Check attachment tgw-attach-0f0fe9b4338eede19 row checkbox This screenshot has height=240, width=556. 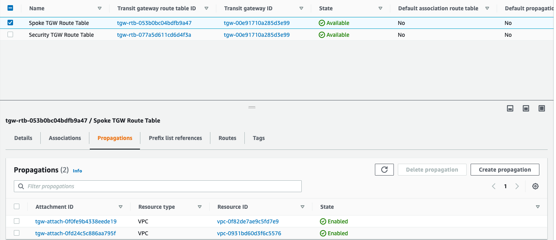[x=17, y=221]
